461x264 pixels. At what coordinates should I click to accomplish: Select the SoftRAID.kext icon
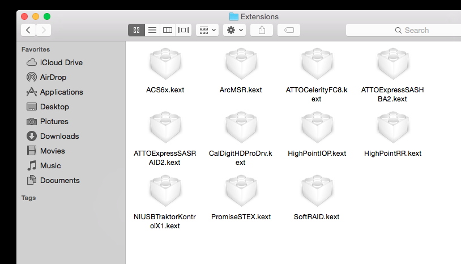(x=317, y=191)
